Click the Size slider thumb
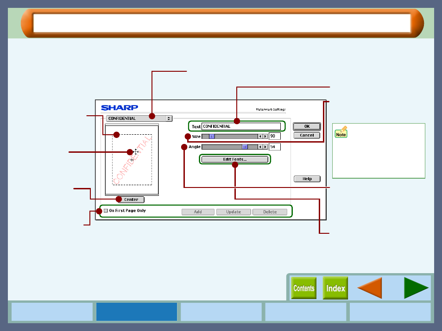Screen dimensions: 442x331 [212, 137]
